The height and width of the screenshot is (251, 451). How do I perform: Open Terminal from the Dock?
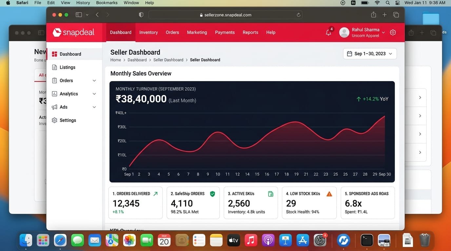pos(367,241)
